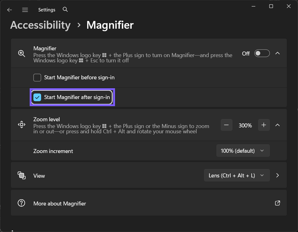Check Start Magnifier before sign-in
The height and width of the screenshot is (232, 298).
[37, 77]
